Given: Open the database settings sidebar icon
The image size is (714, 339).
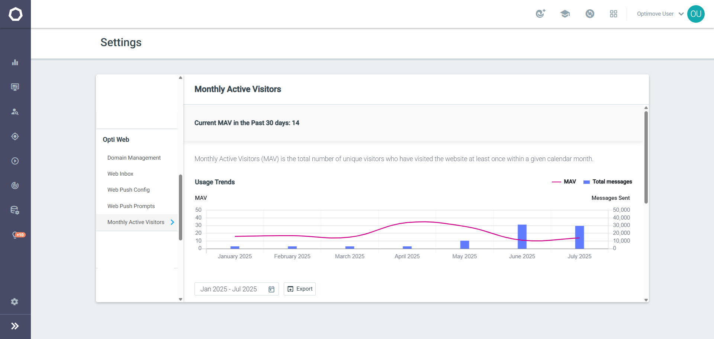Looking at the screenshot, I should click(15, 210).
